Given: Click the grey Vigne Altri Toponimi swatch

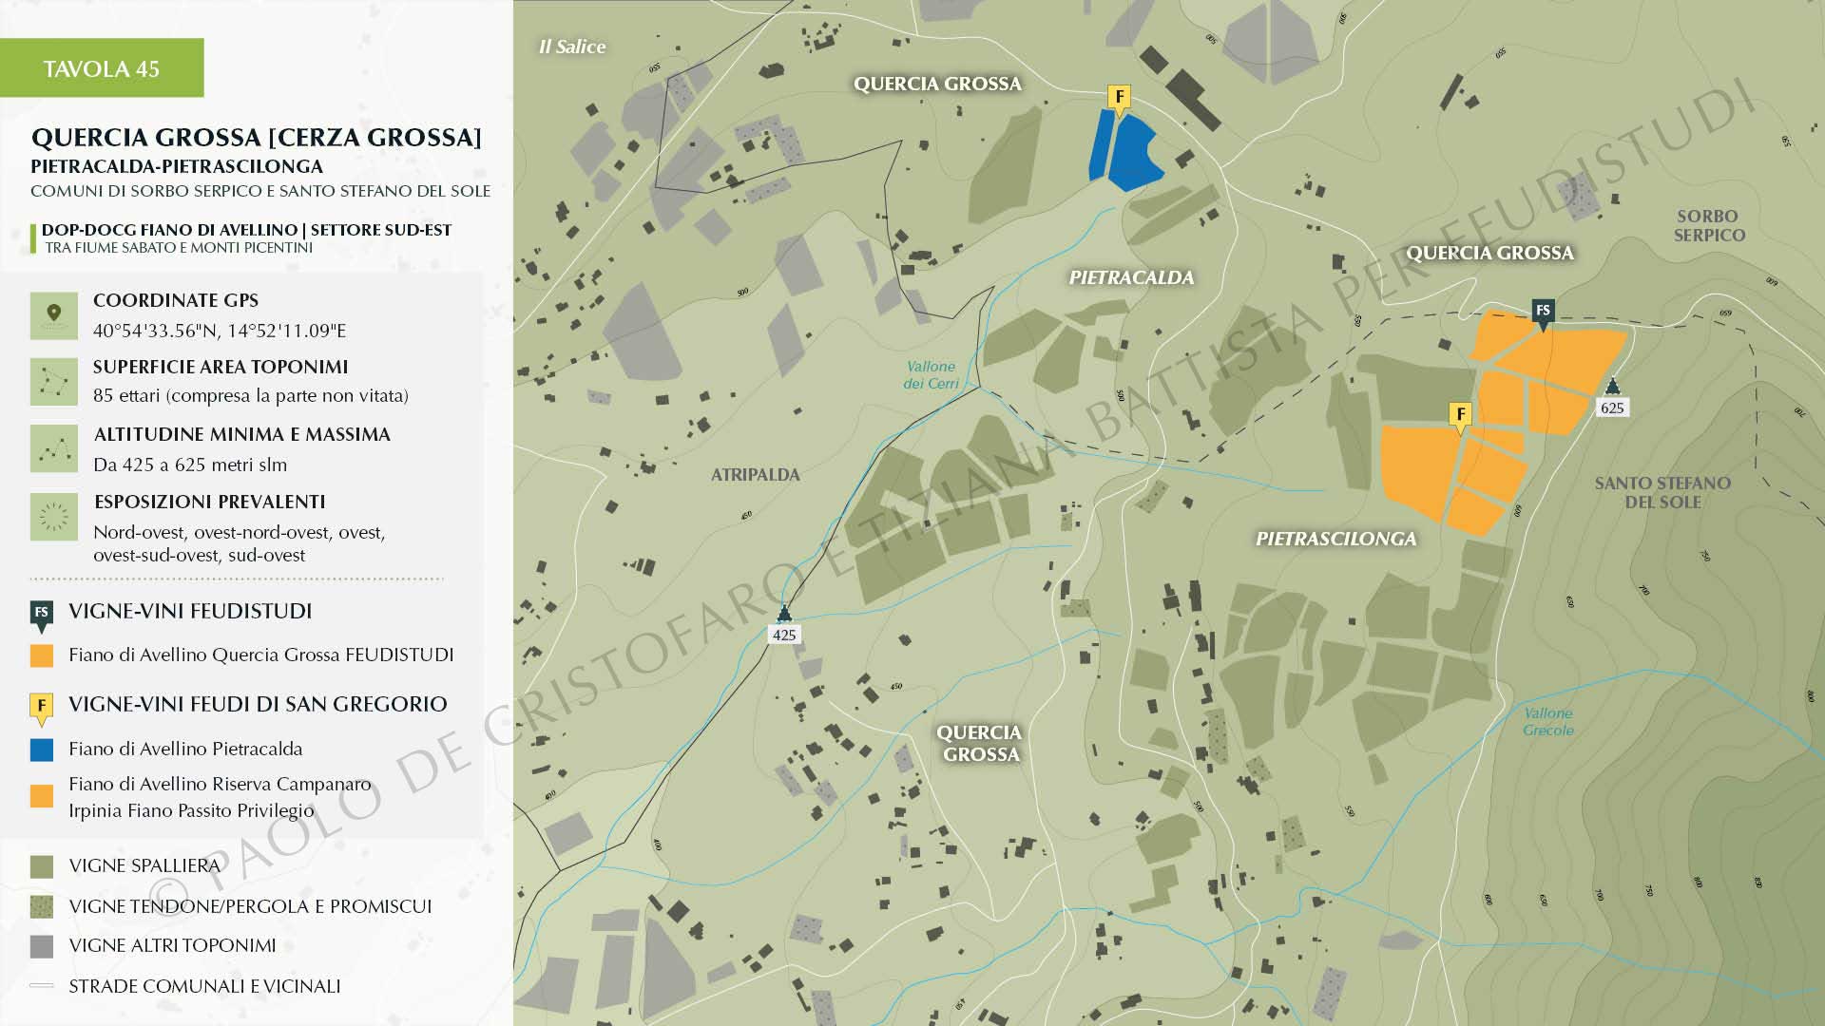Looking at the screenshot, I should [x=42, y=946].
